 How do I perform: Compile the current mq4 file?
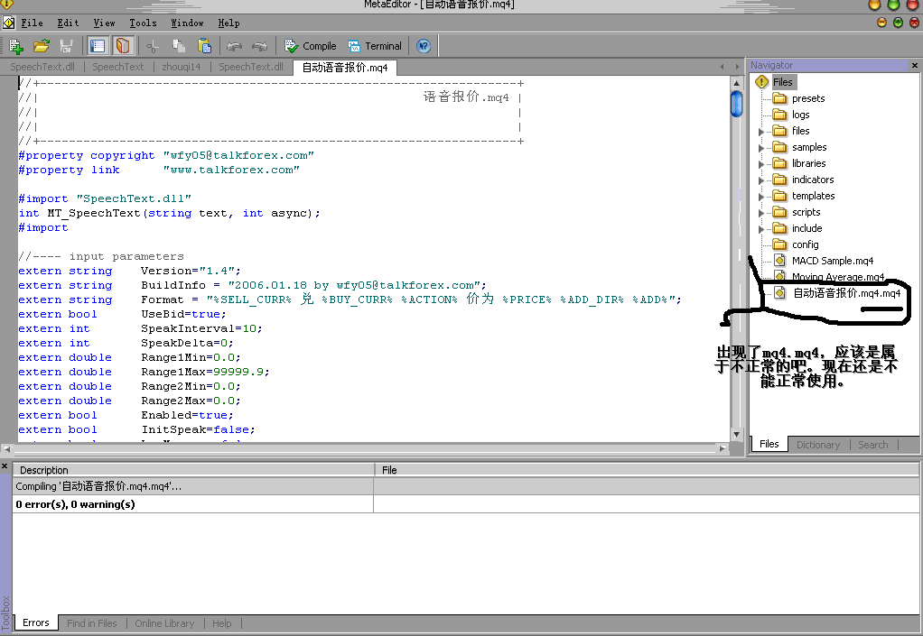click(x=310, y=46)
